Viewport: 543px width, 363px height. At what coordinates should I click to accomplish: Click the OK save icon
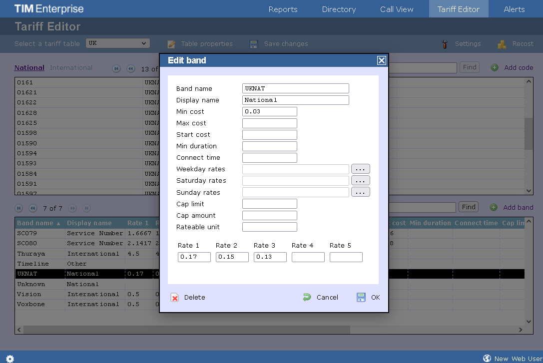click(x=361, y=298)
